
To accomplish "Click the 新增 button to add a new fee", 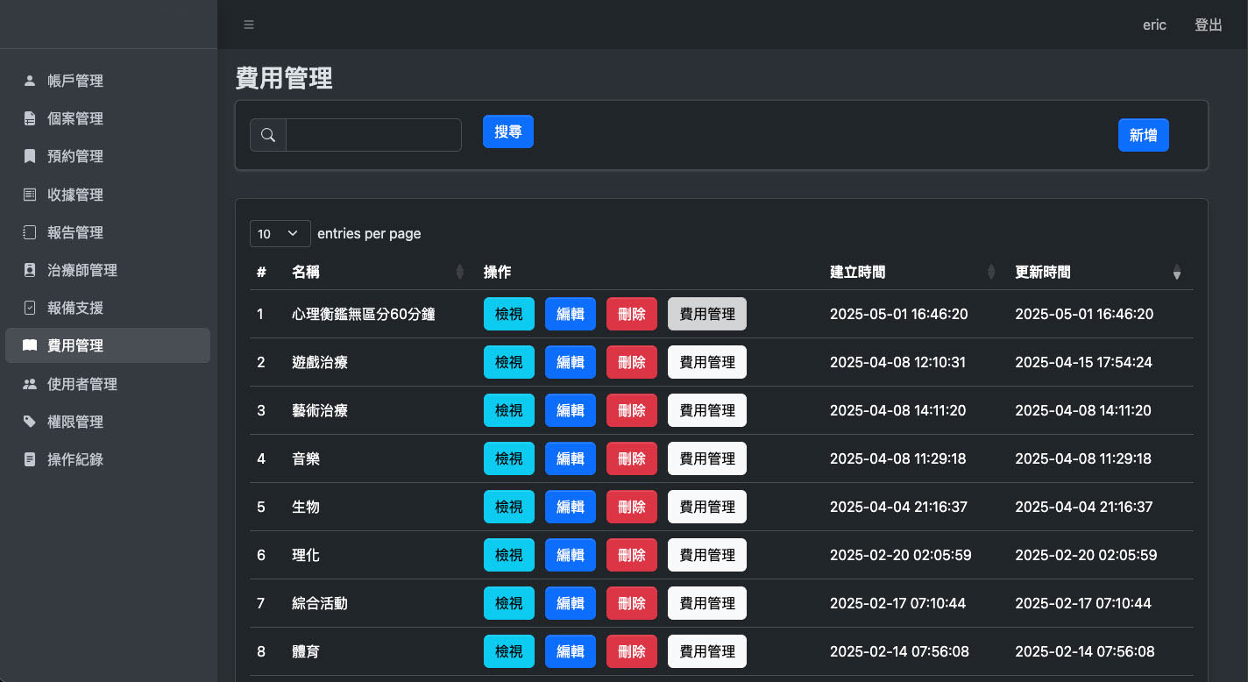I will tap(1143, 135).
